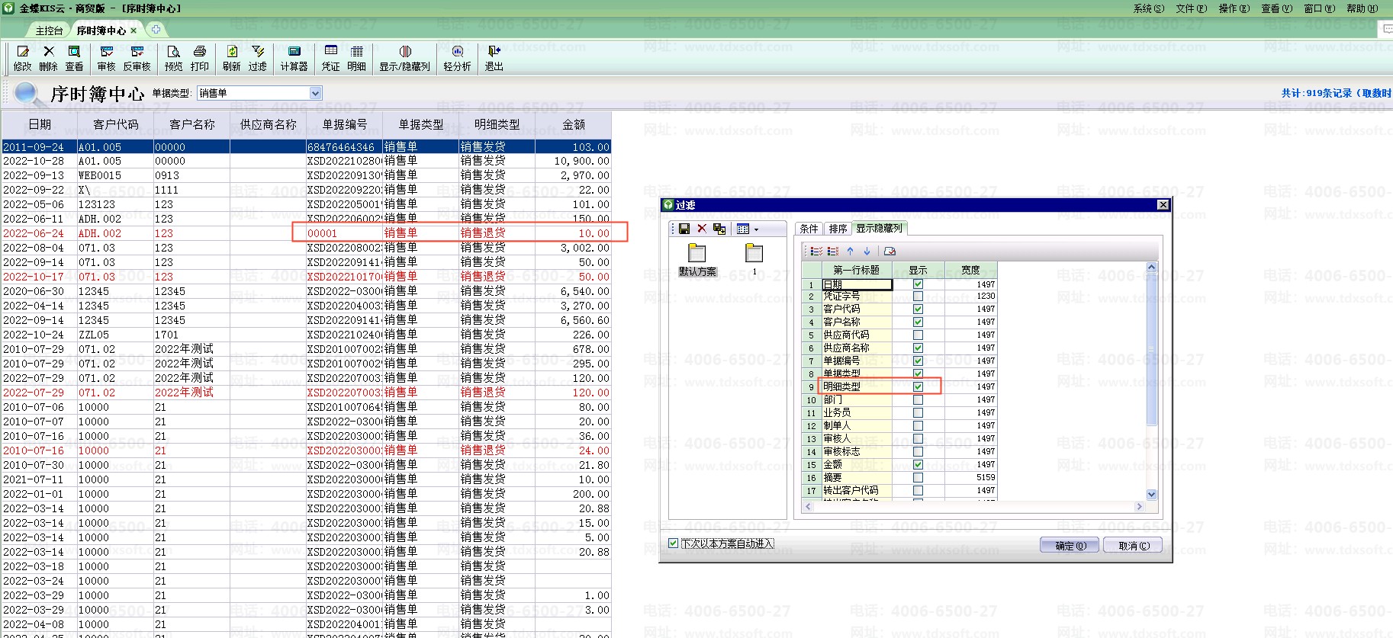Click the 凭证 (Voucher) toolbar icon
The image size is (1393, 638).
click(330, 58)
